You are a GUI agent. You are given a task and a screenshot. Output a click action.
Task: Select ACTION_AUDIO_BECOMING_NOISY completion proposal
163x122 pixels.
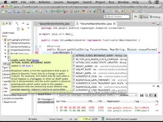click(100, 56)
